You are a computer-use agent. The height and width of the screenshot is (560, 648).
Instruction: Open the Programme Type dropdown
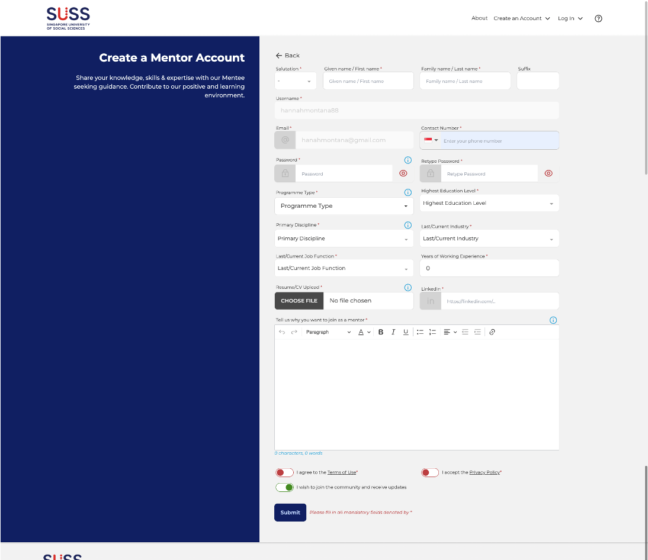click(344, 206)
